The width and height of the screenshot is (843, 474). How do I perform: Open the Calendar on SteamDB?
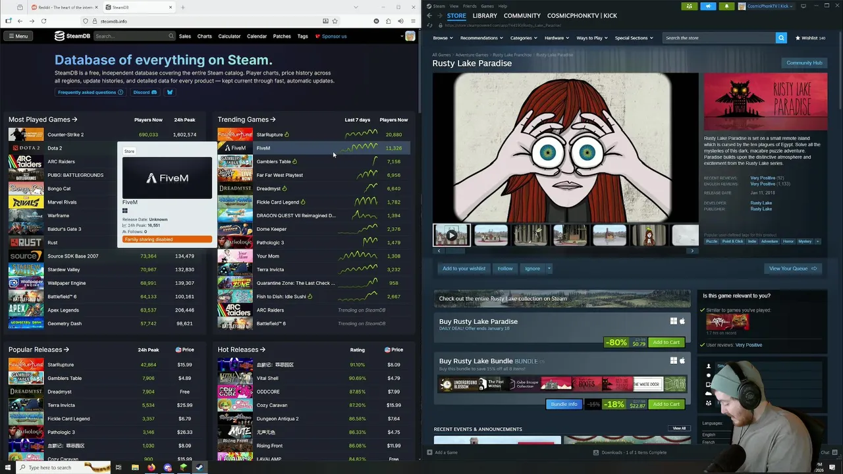(257, 36)
